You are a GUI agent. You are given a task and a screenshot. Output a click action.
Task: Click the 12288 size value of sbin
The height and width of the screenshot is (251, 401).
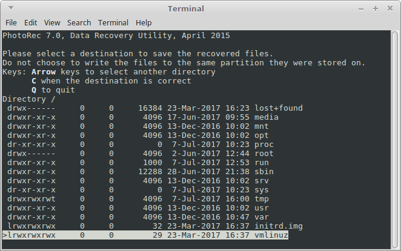coord(150,172)
